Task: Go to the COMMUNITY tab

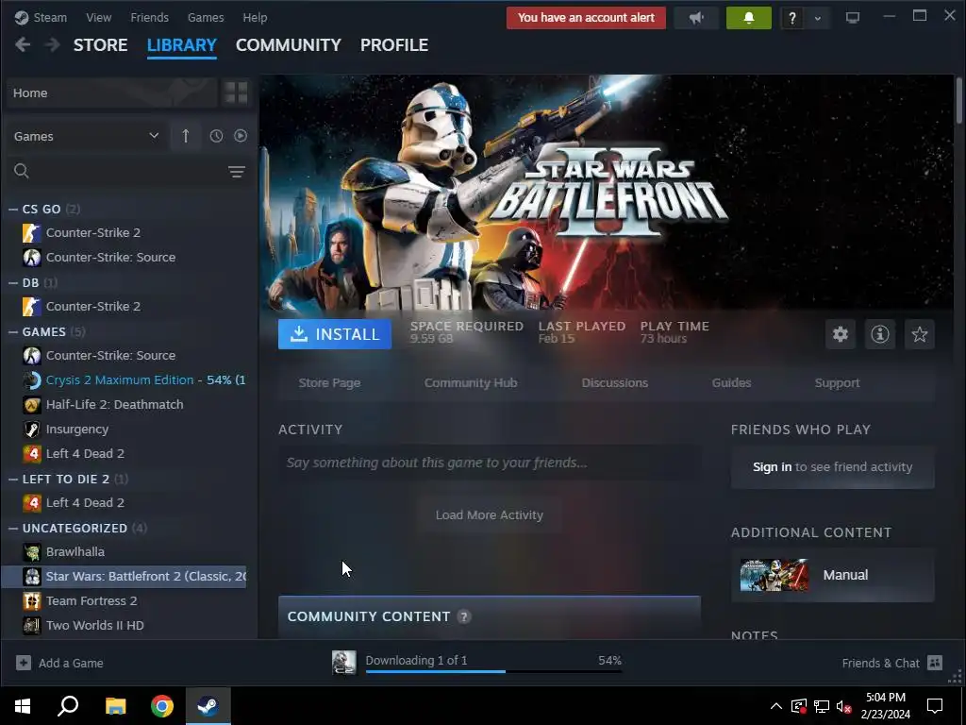Action: [289, 45]
